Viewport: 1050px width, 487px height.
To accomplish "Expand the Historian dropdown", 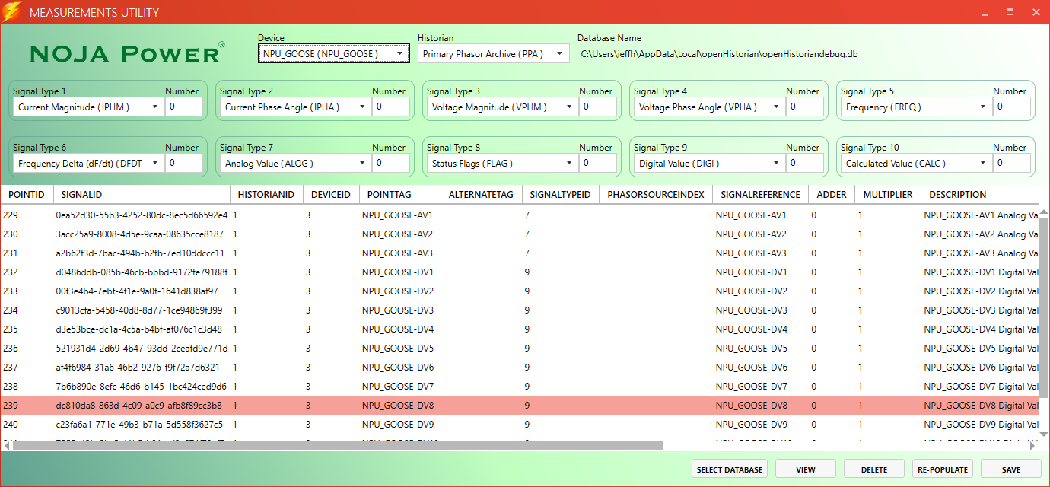I will click(493, 53).
